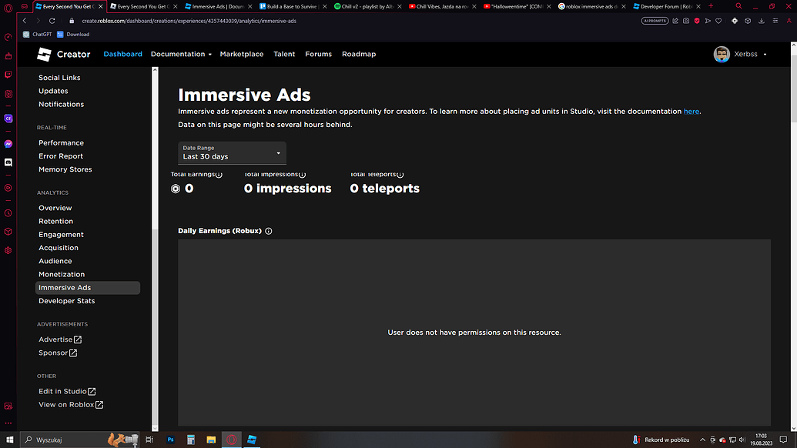Screen dimensions: 797x448
Task: Open Roadmap in top navigation
Action: (359, 55)
